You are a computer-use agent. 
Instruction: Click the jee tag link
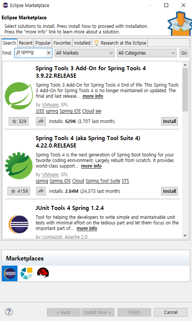(99, 111)
